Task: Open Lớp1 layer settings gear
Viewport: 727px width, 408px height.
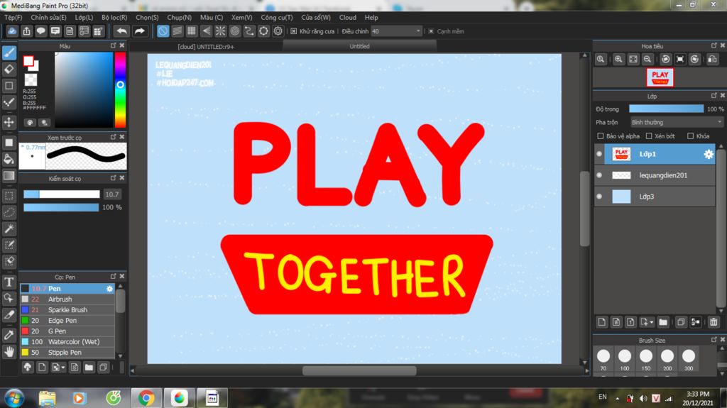Action: (x=709, y=154)
